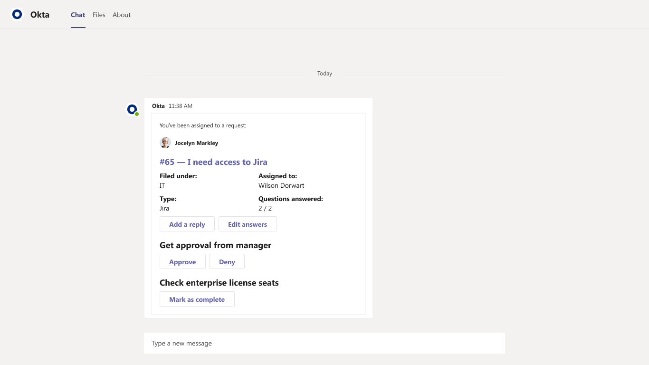Click the Today date separator label
649x365 pixels.
point(325,74)
